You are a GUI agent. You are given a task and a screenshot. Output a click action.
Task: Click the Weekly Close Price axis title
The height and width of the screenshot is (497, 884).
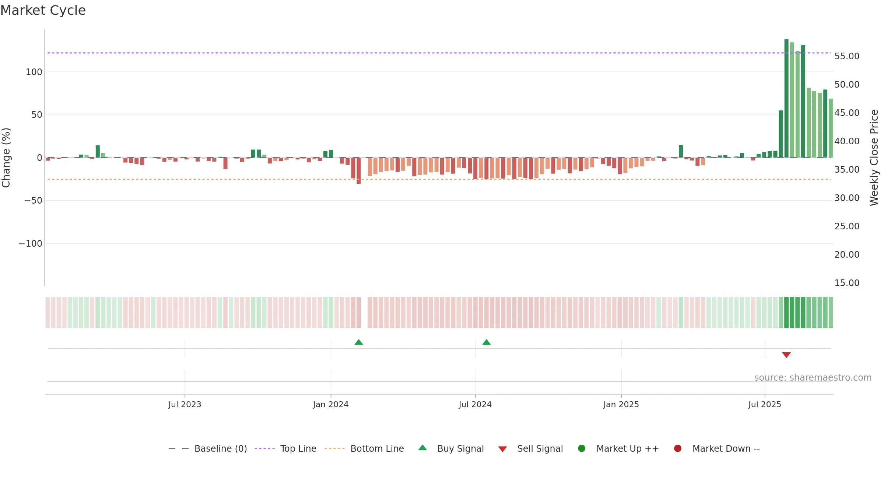click(874, 158)
